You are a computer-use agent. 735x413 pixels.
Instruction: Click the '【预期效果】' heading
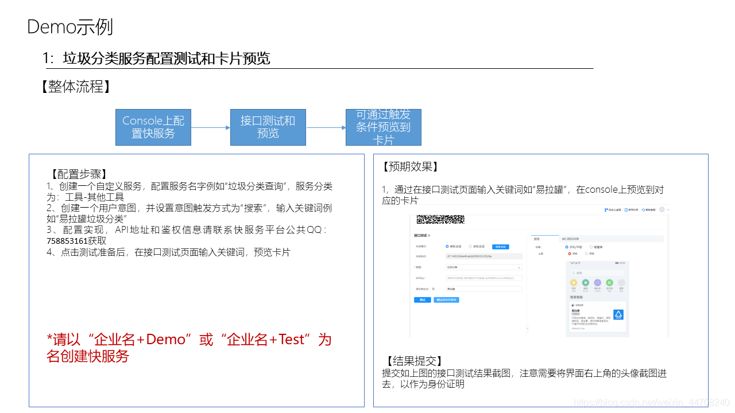pos(411,167)
